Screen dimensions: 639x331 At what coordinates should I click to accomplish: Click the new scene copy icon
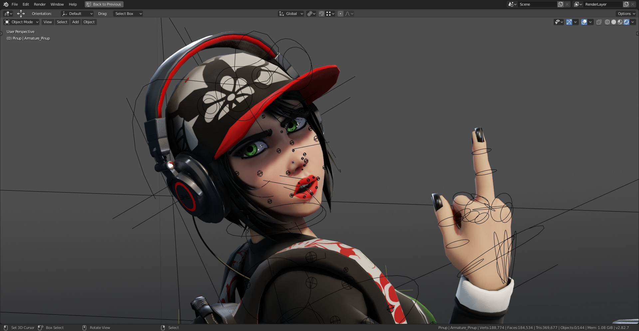point(560,4)
